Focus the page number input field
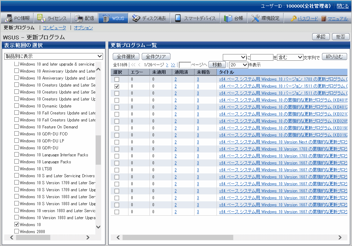The width and height of the screenshot is (352, 246). click(185, 65)
